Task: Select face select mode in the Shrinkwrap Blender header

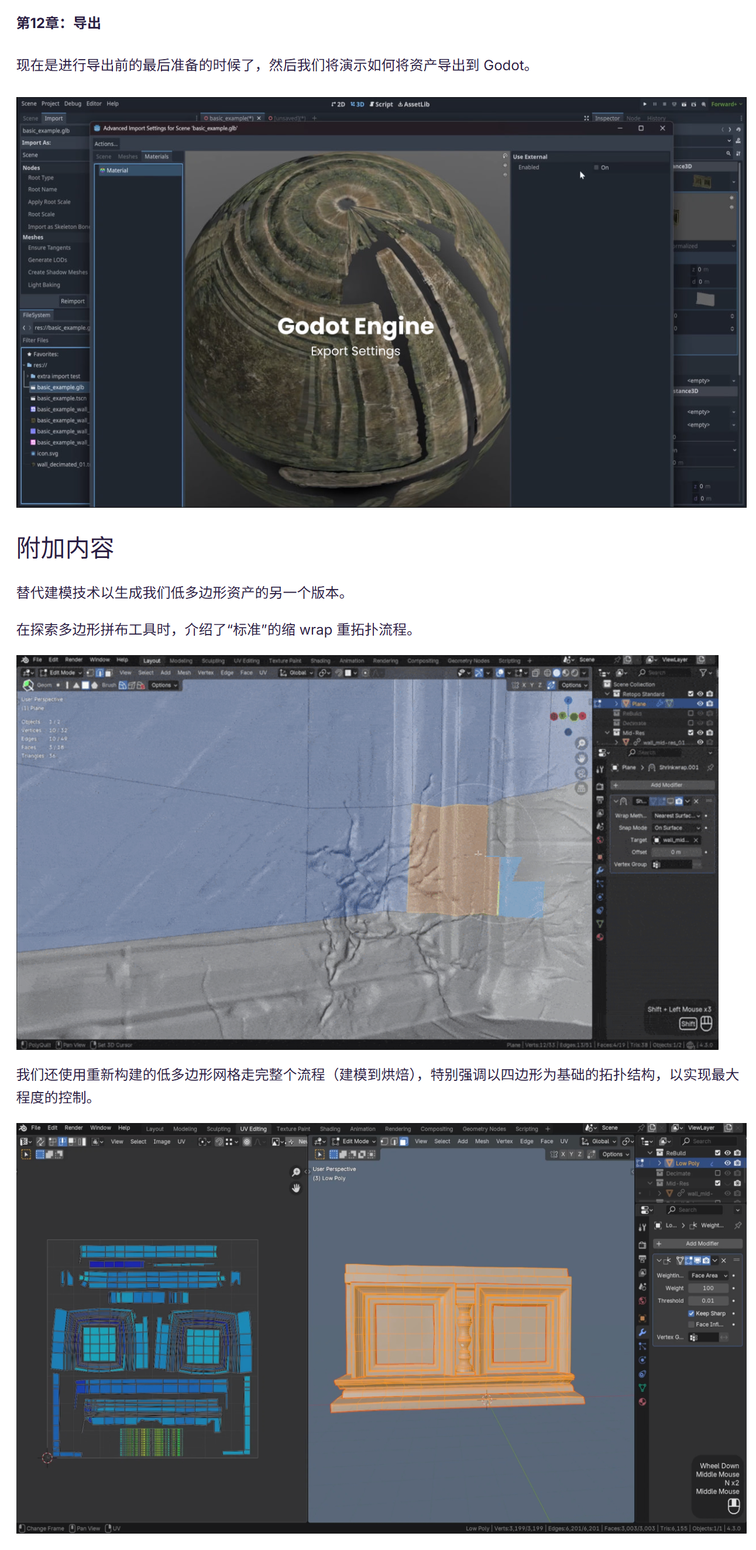Action: click(x=108, y=673)
